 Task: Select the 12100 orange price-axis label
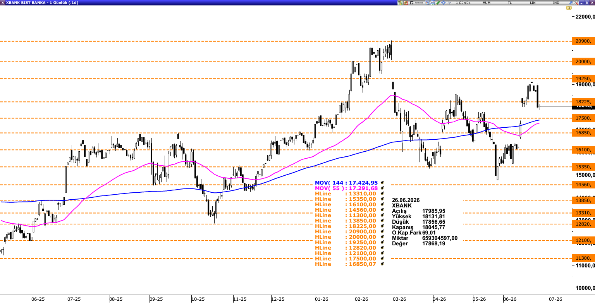(583, 240)
